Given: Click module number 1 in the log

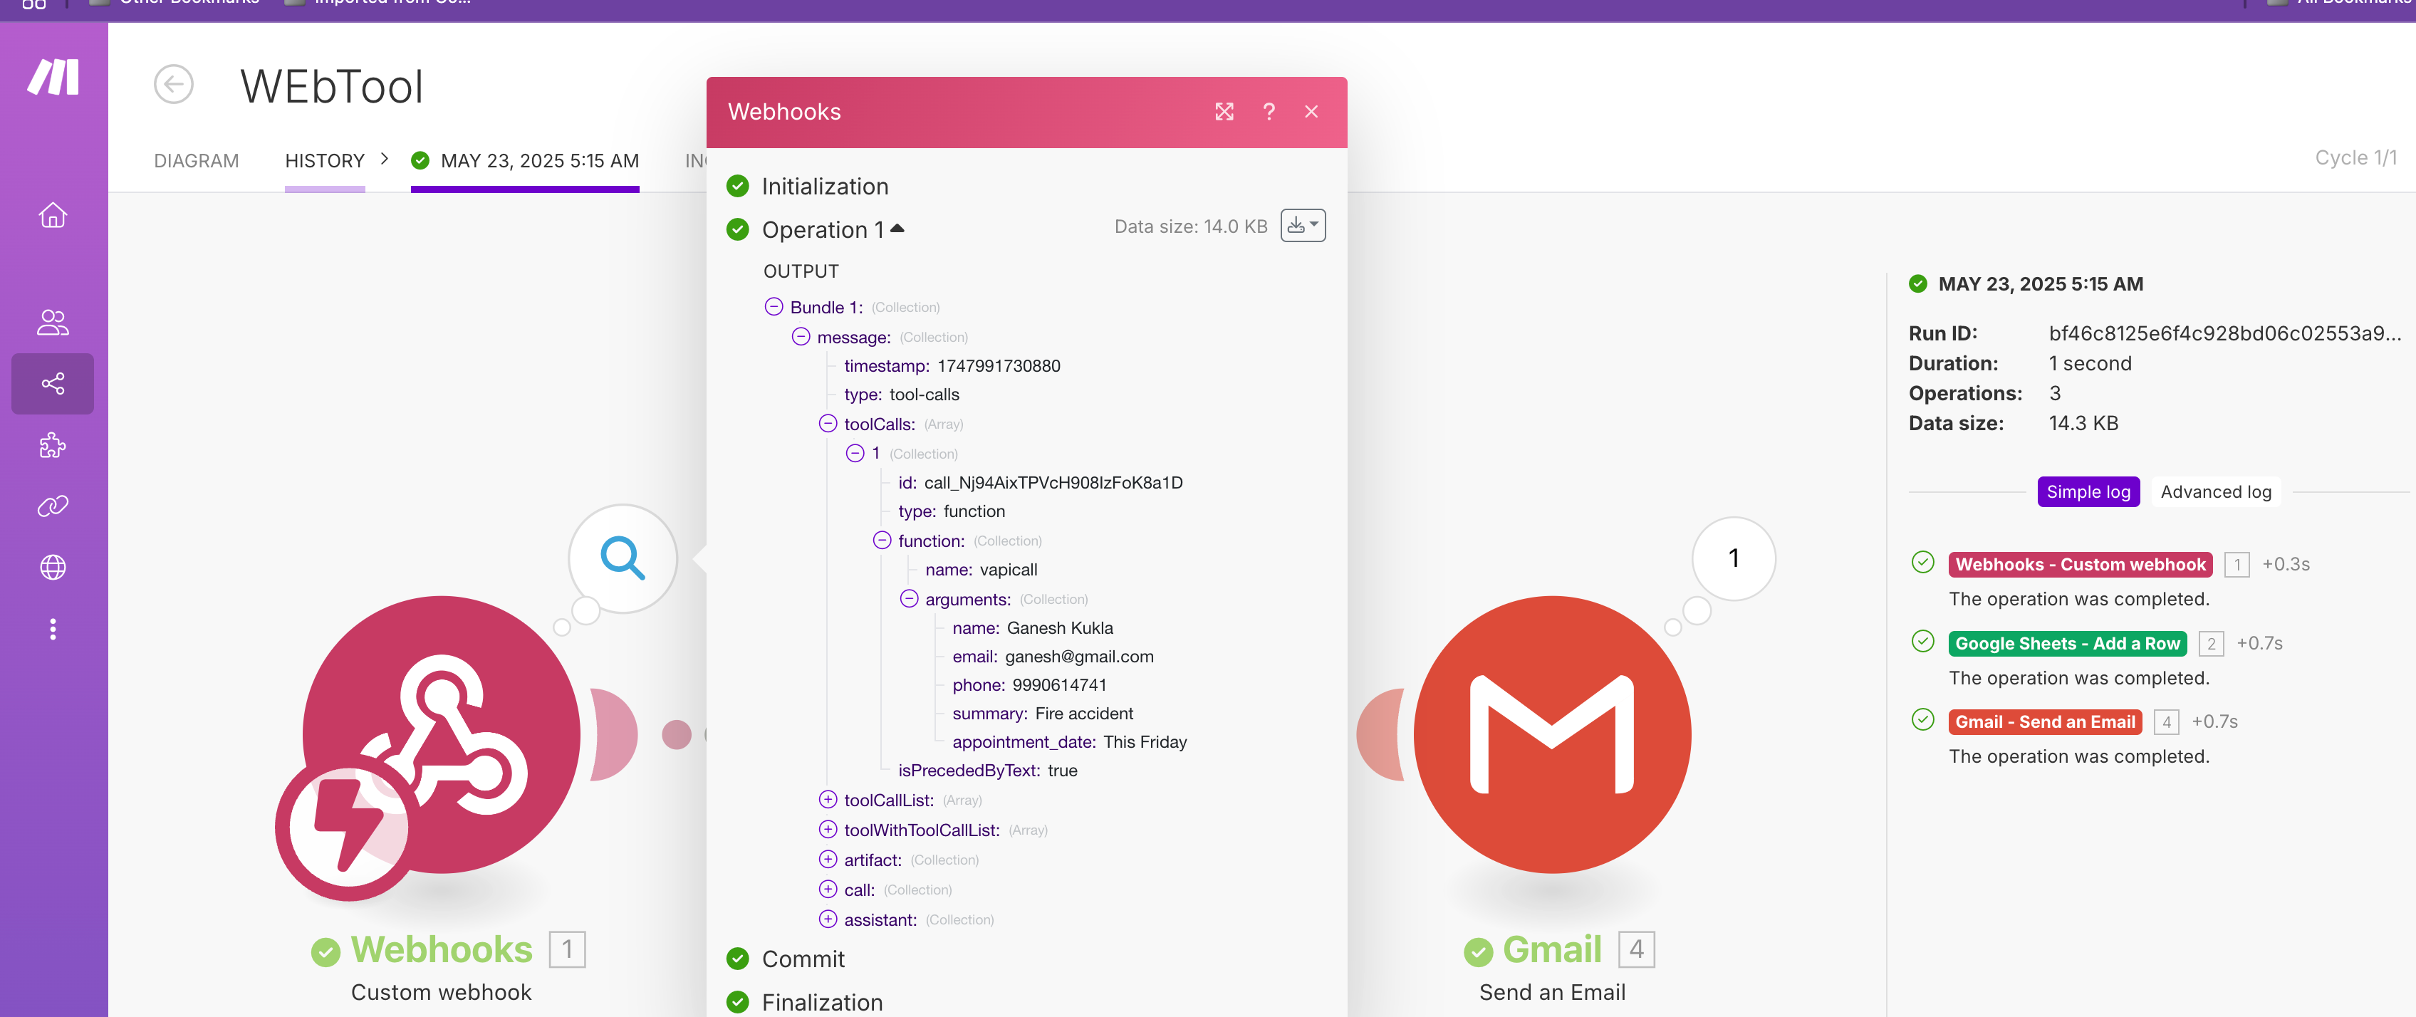Looking at the screenshot, I should (2237, 564).
